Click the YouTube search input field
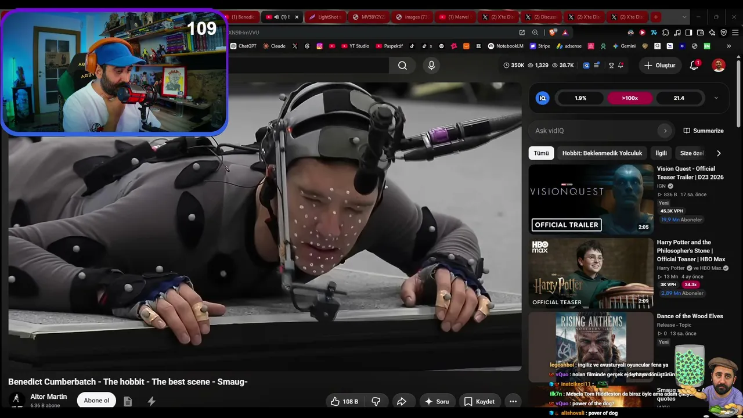The image size is (743, 418). pyautogui.click(x=308, y=66)
